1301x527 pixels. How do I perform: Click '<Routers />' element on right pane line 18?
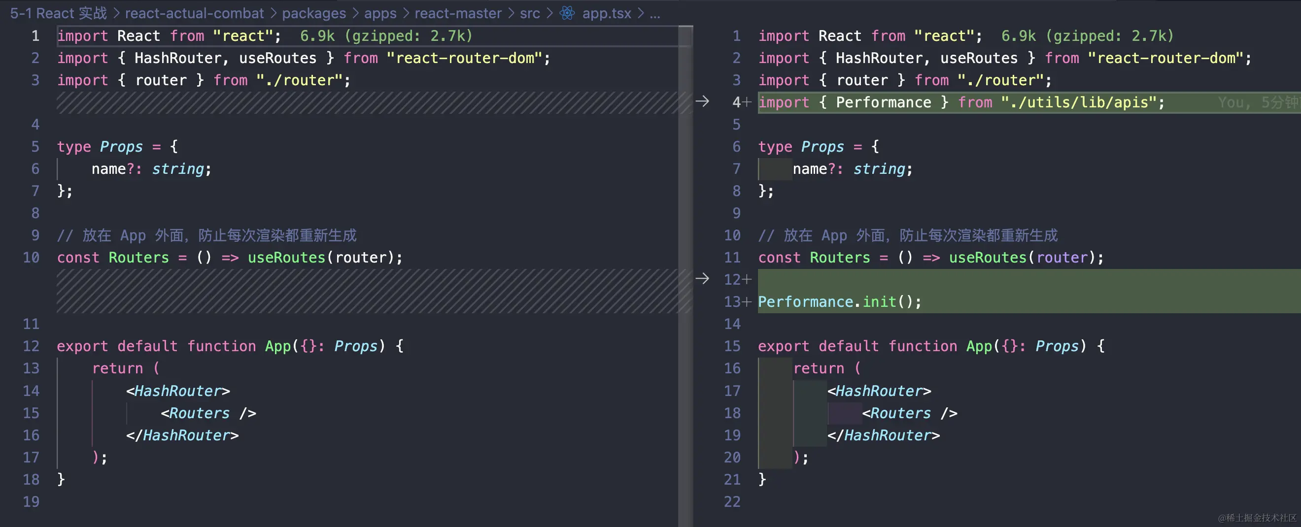pyautogui.click(x=909, y=413)
